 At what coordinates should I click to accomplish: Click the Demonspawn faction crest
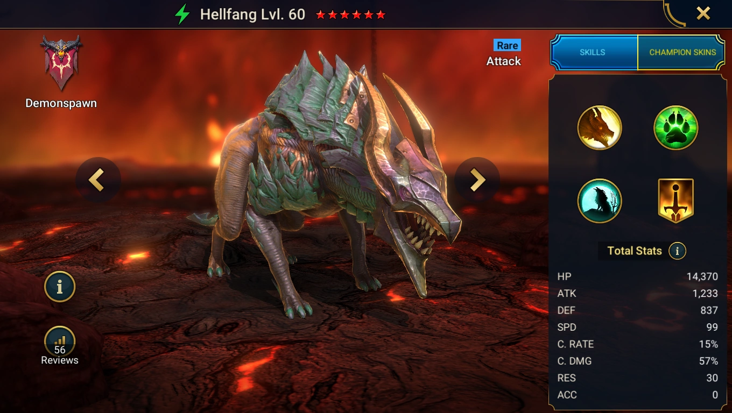point(61,63)
